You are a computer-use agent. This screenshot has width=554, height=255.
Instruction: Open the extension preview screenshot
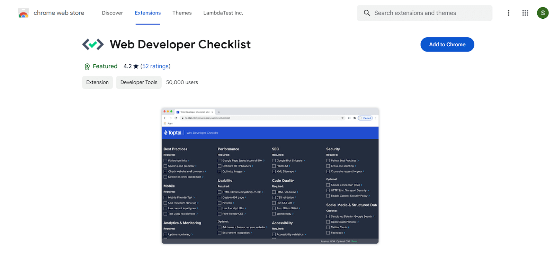point(270,176)
